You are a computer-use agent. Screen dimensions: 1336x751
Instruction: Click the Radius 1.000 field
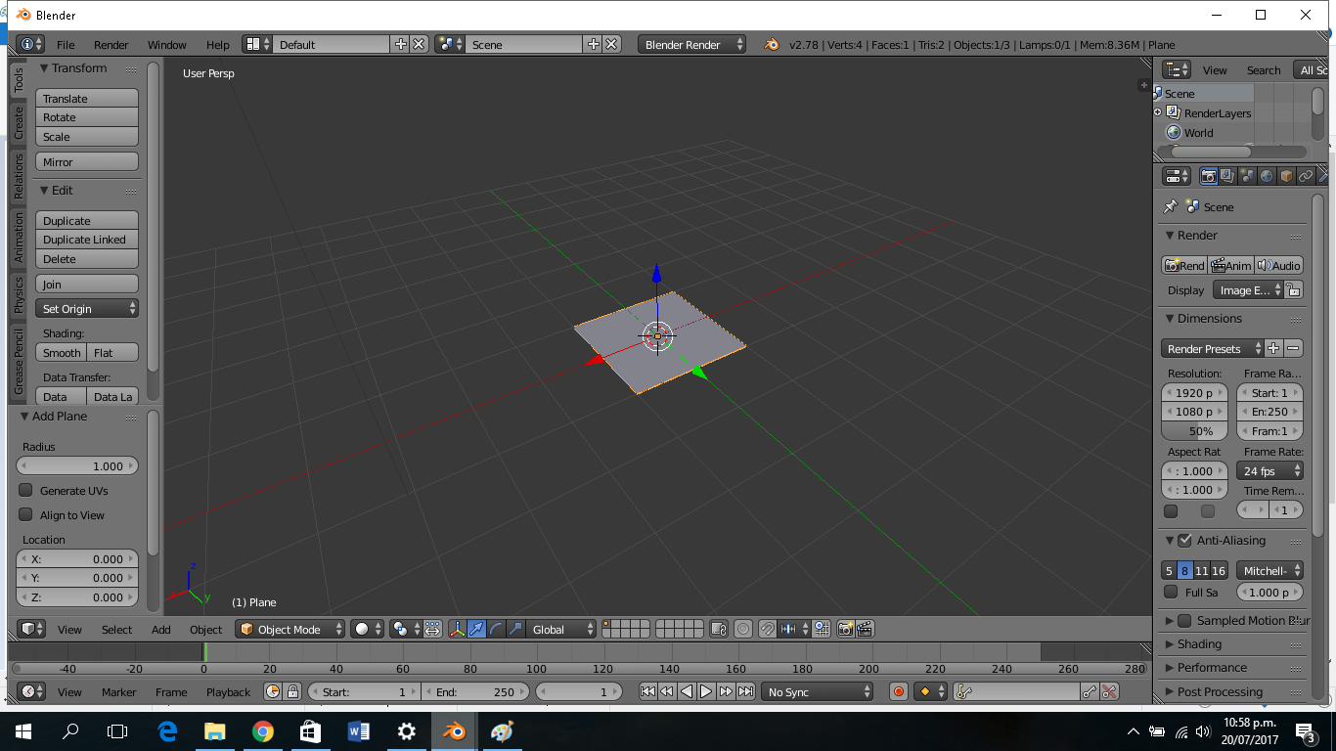(x=77, y=466)
